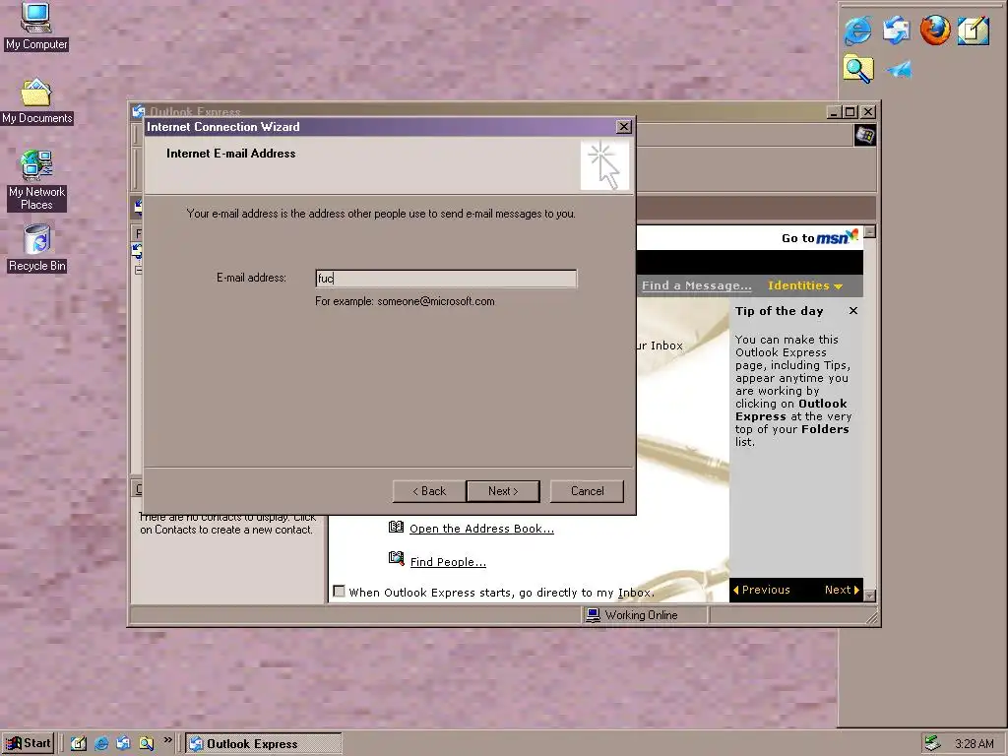Select the Outlook Express taskbar button
This screenshot has width=1008, height=756.
pyautogui.click(x=264, y=744)
